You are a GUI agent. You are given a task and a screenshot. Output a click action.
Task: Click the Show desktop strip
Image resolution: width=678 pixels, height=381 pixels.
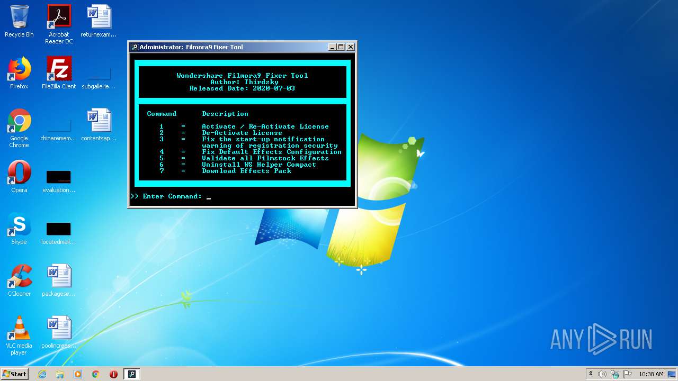pyautogui.click(x=673, y=374)
